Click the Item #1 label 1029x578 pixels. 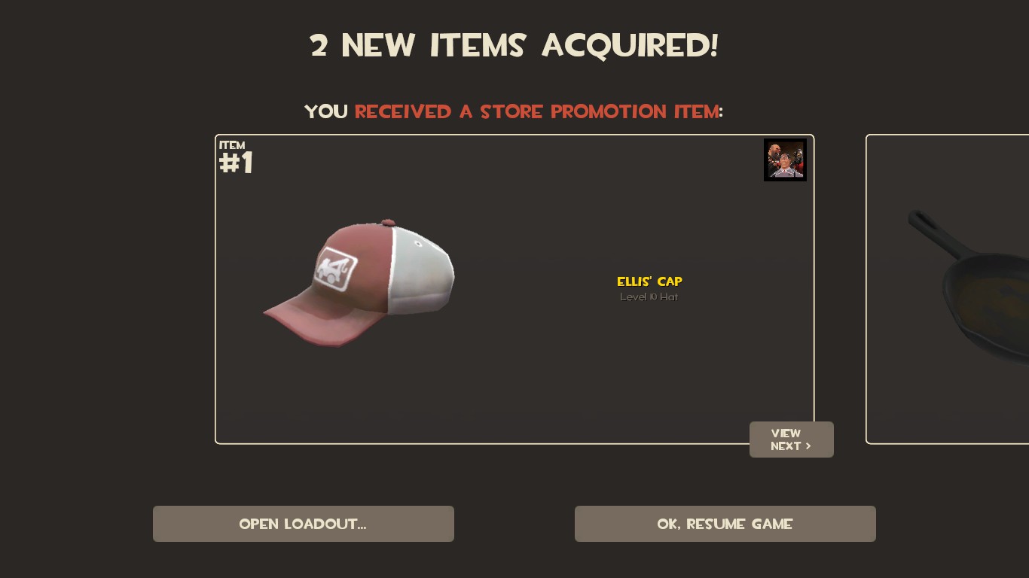point(236,157)
